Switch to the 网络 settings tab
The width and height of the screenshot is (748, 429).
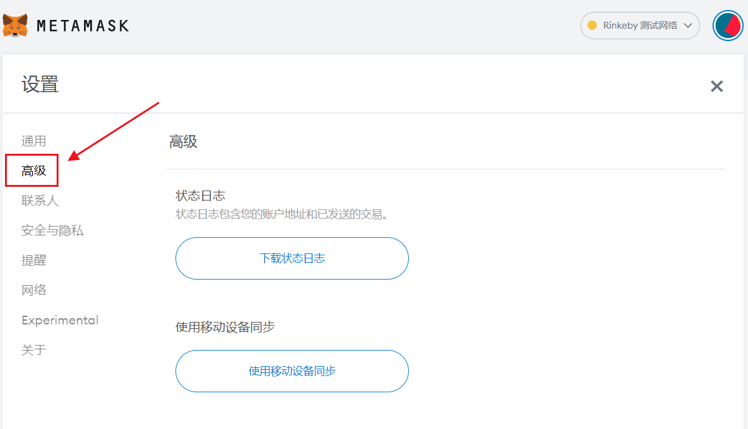pyautogui.click(x=34, y=290)
